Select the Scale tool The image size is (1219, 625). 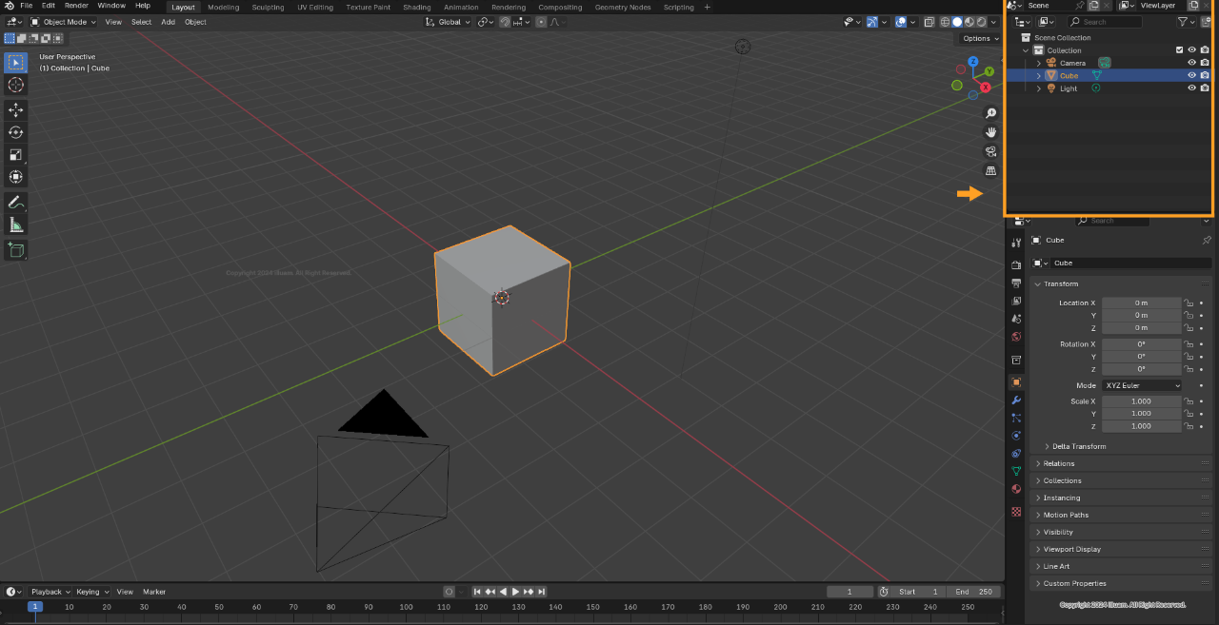16,154
